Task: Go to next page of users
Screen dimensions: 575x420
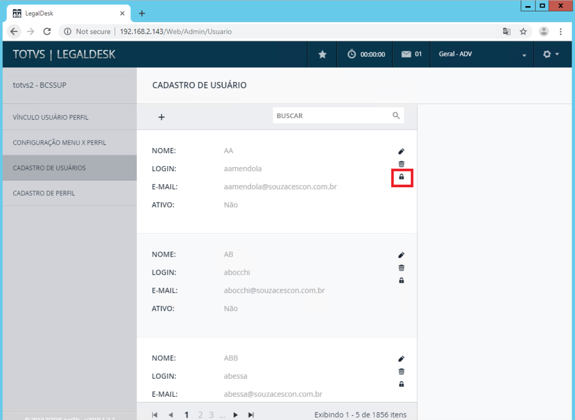Action: tap(236, 415)
